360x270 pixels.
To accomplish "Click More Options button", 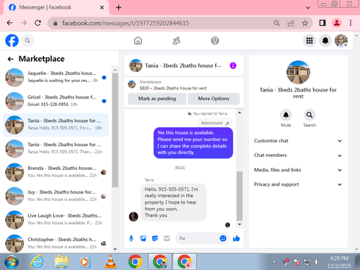I will coord(214,99).
